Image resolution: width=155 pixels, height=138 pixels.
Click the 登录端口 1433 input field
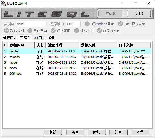coord(73,24)
